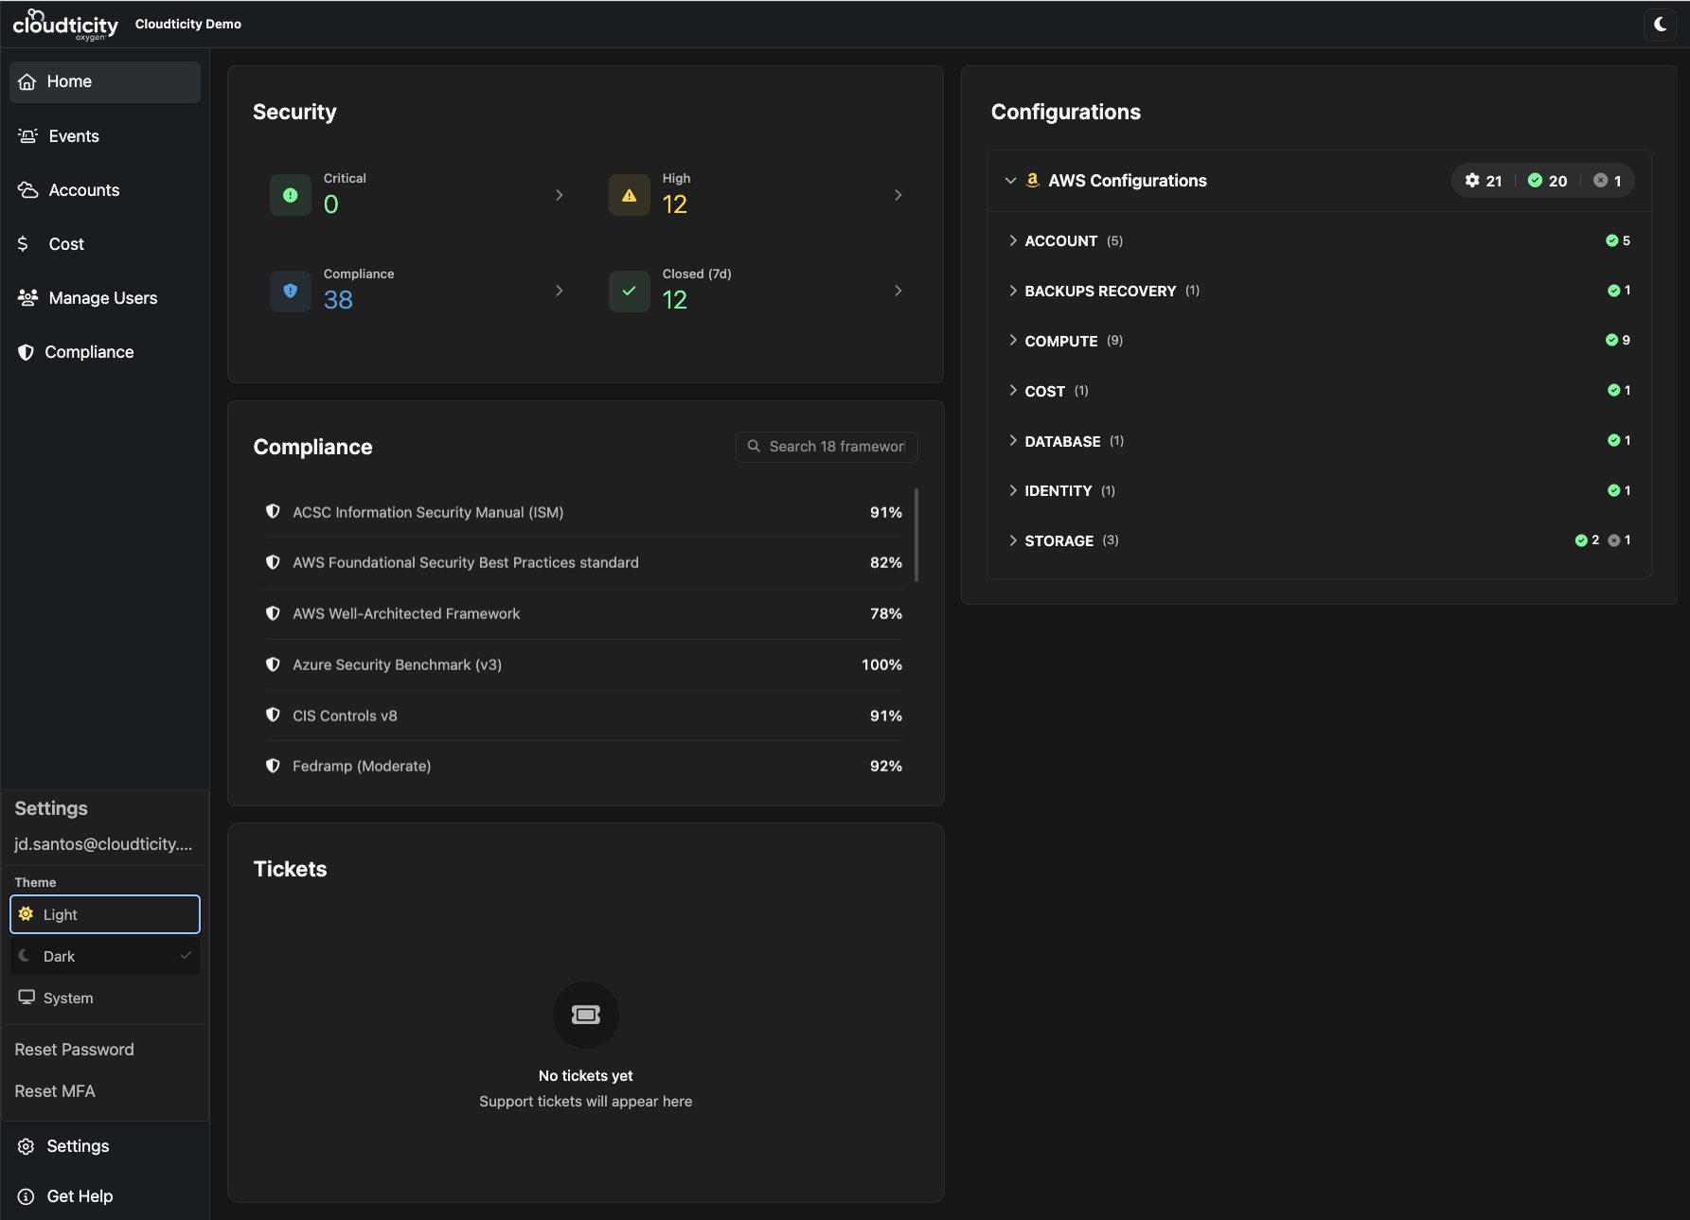
Task: Open Manage Users in the sidebar
Action: [x=102, y=298]
